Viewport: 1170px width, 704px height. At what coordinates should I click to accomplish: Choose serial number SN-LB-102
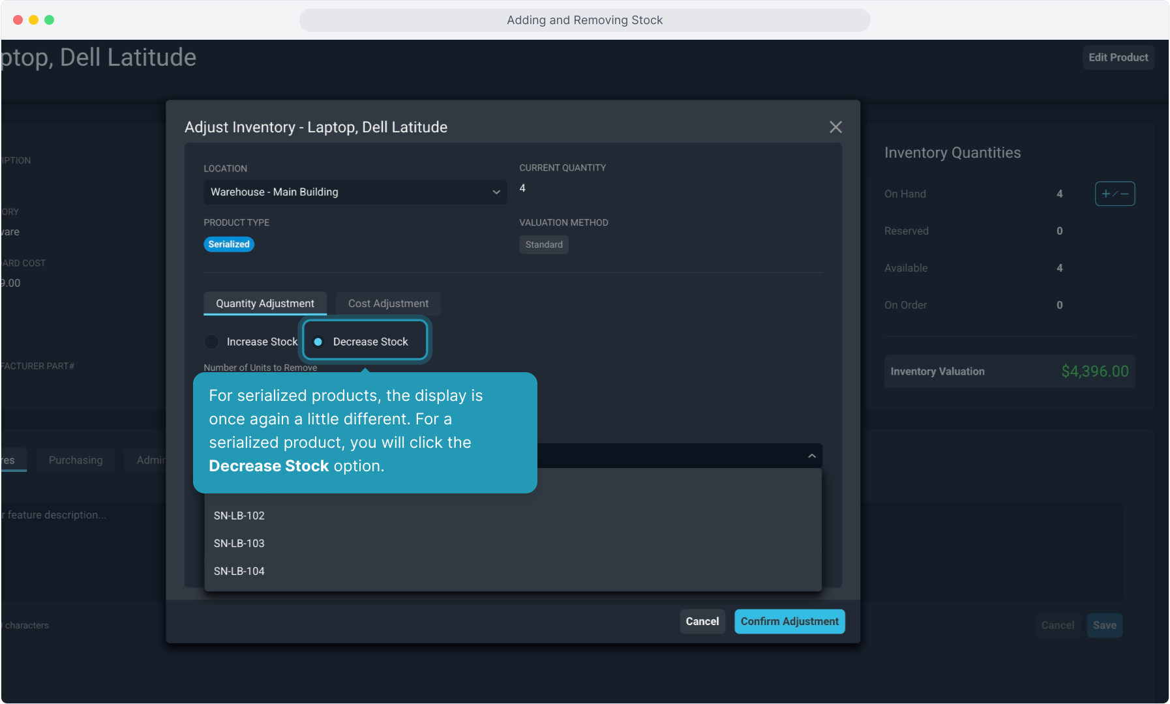(x=239, y=516)
